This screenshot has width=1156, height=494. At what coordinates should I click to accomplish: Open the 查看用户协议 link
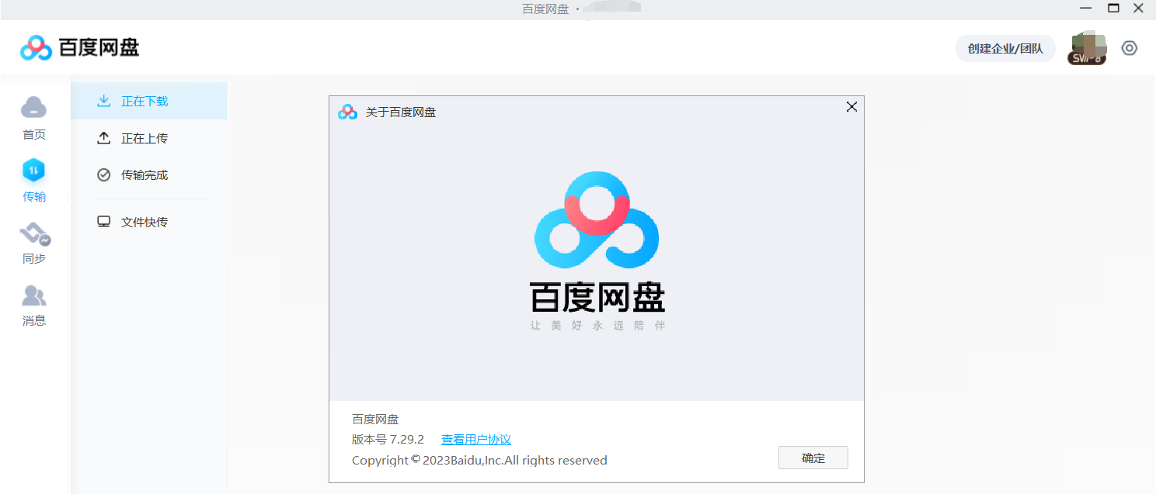click(x=476, y=440)
